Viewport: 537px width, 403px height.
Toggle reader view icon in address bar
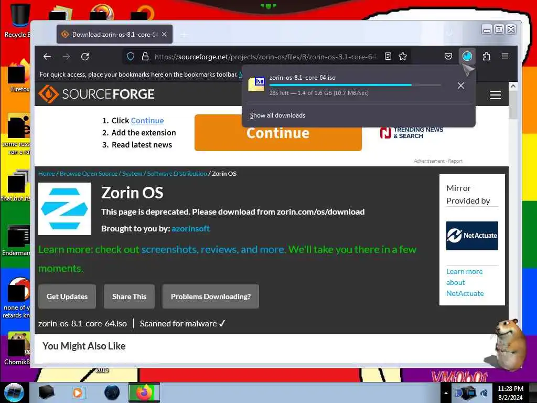(388, 57)
